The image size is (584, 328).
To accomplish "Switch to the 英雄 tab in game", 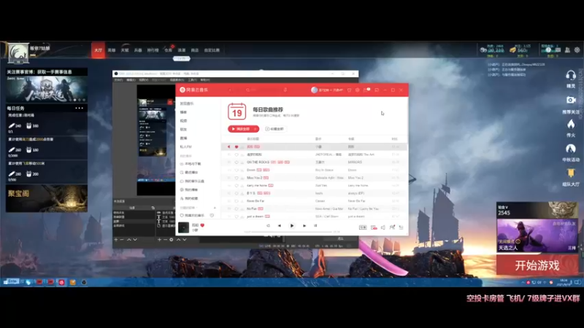I will 112,50.
